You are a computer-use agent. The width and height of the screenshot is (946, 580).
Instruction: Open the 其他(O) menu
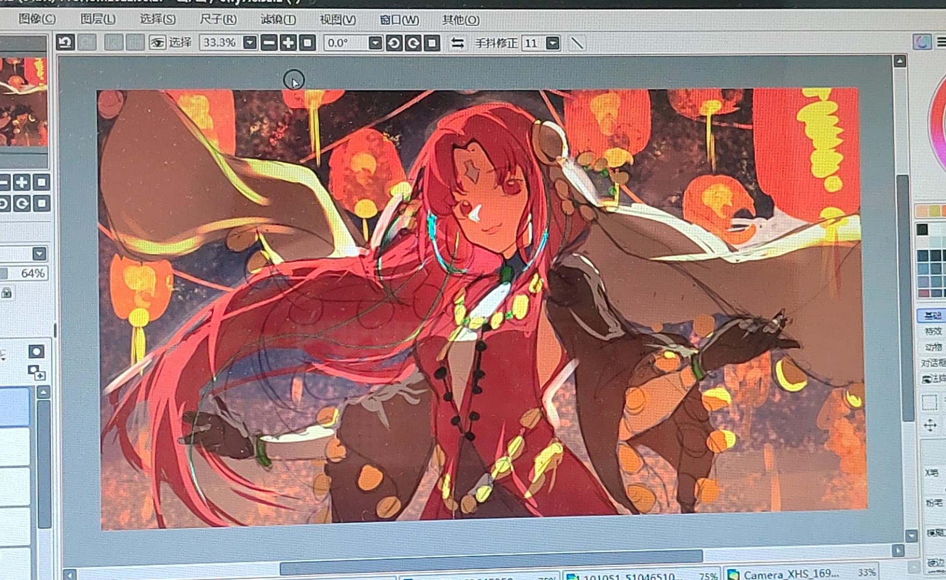click(x=461, y=20)
